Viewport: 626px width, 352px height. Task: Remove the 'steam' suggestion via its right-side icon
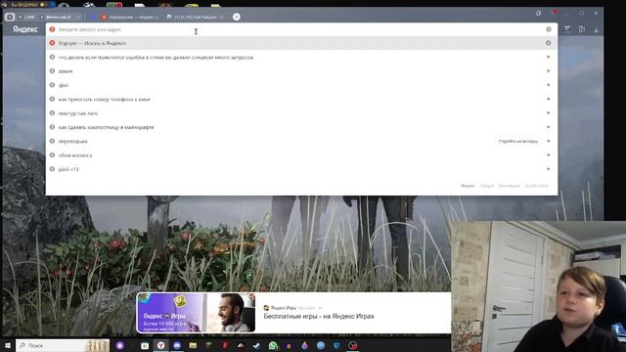pyautogui.click(x=548, y=71)
